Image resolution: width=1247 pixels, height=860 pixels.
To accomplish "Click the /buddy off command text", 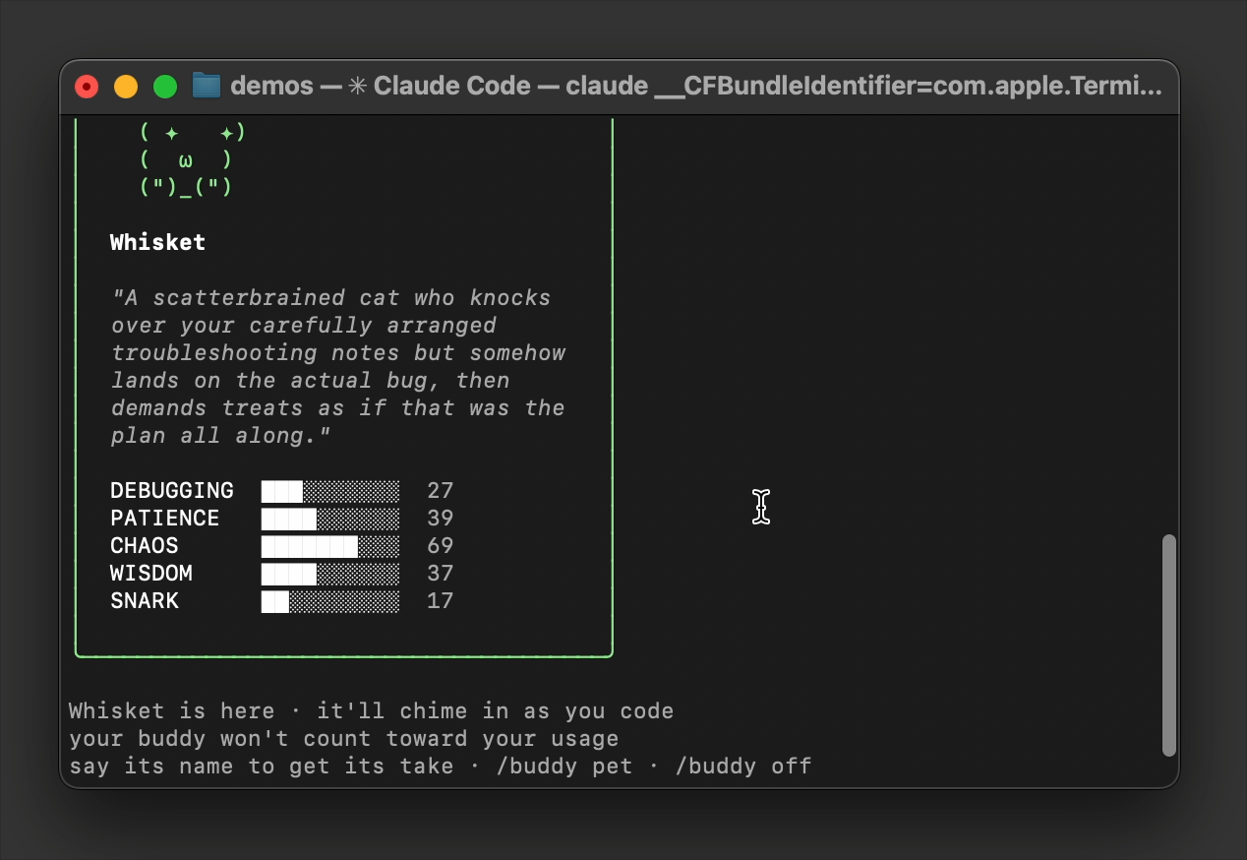I will pyautogui.click(x=742, y=767).
